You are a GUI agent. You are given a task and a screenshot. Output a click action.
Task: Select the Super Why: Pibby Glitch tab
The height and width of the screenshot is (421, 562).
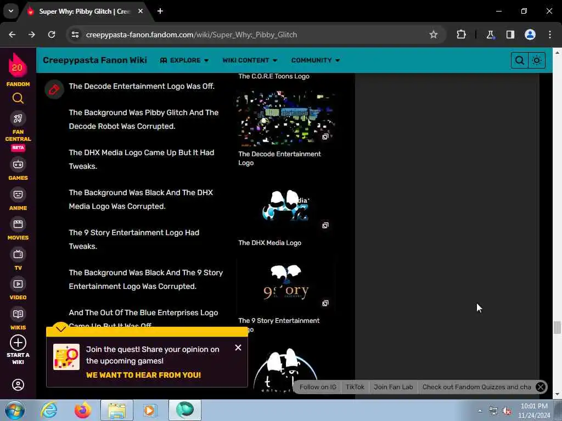tap(84, 12)
